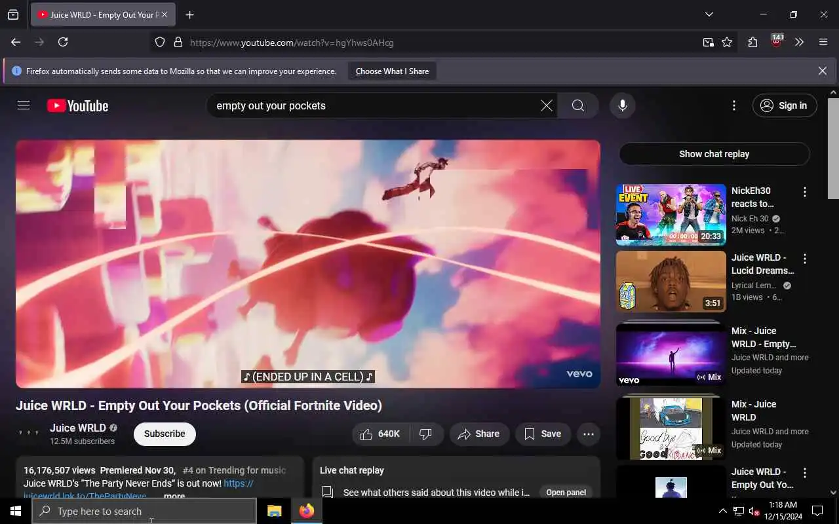Go back in Firefox
Image resolution: width=839 pixels, height=524 pixels.
(x=16, y=42)
